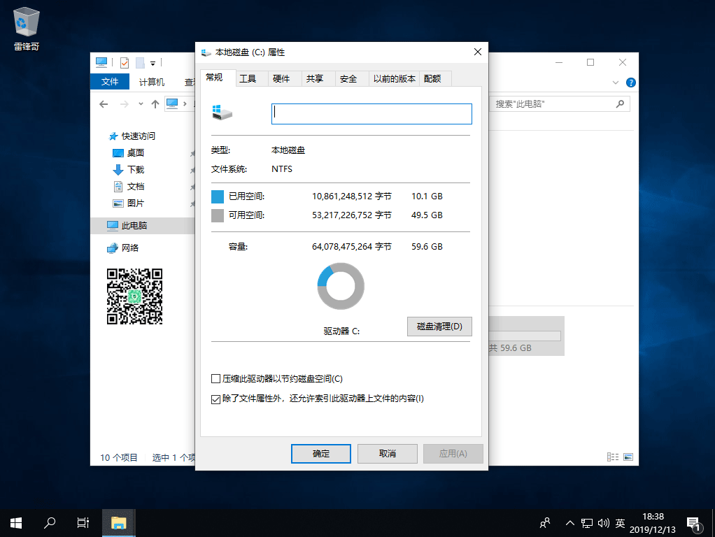Expand the Explorer ribbon chevron
715x537 pixels.
pyautogui.click(x=616, y=83)
